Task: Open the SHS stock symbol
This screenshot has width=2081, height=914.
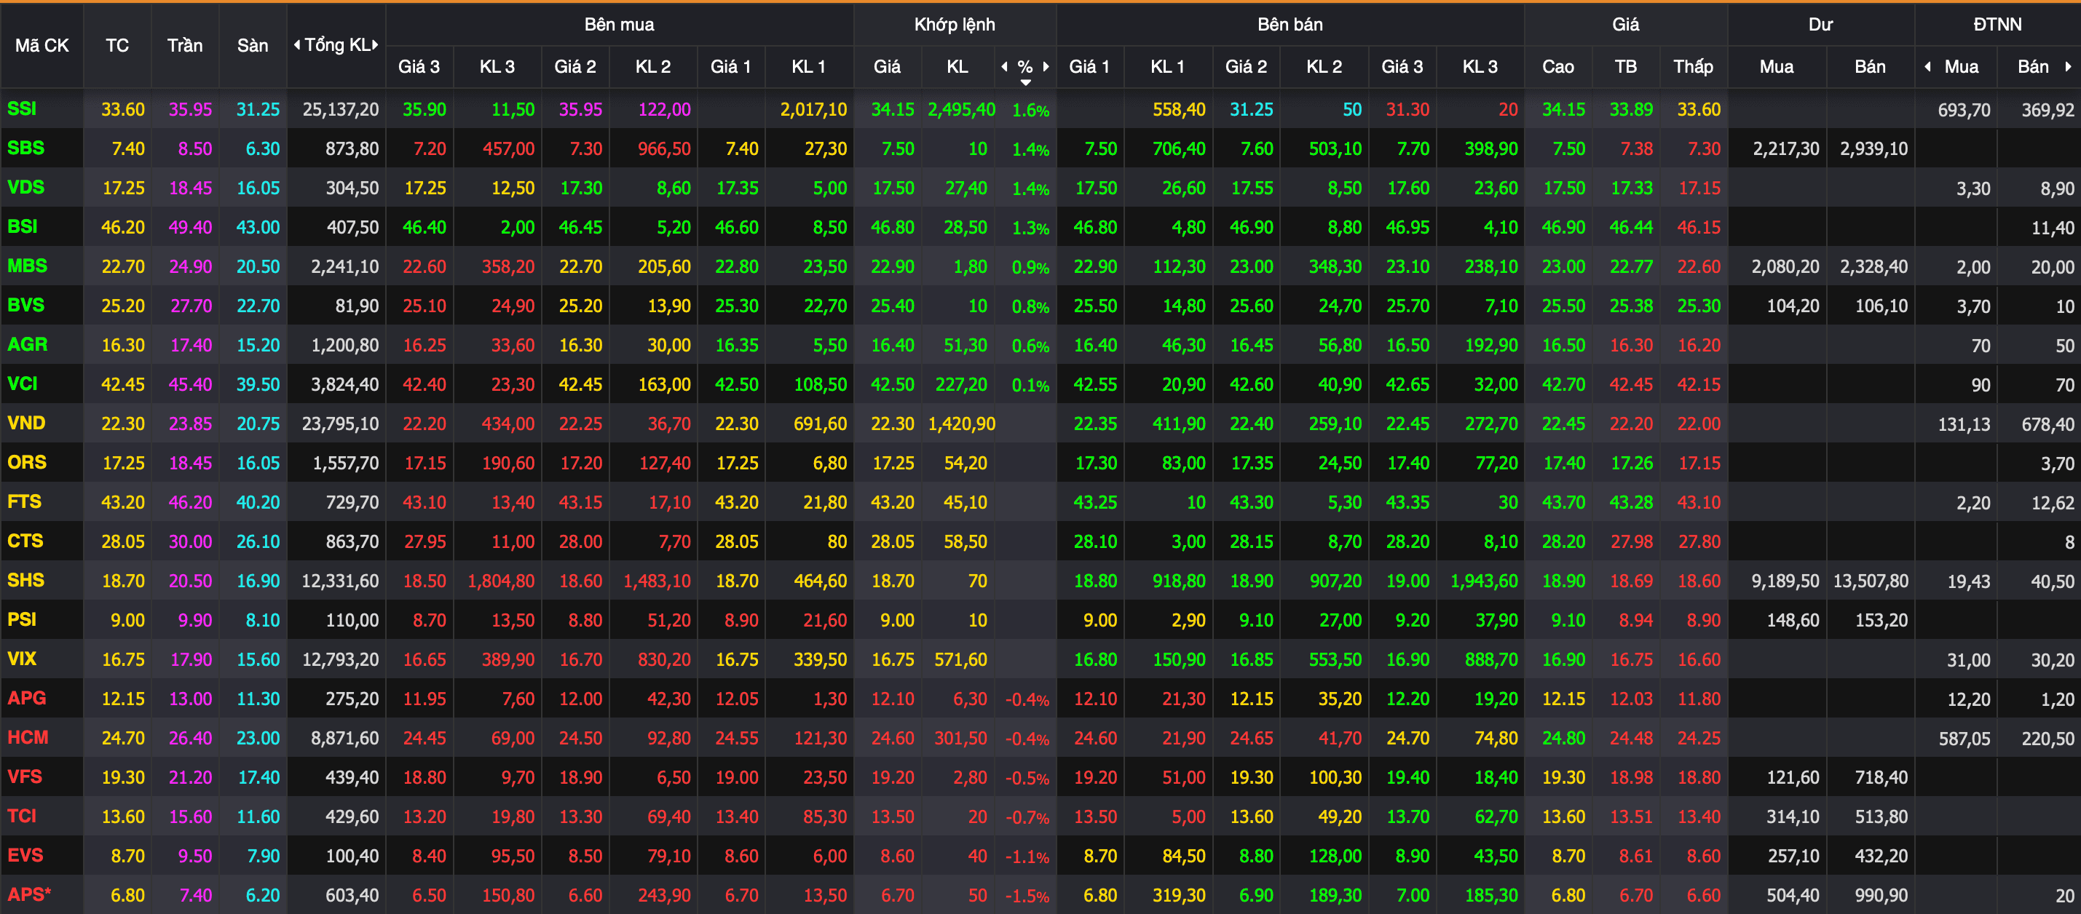Action: coord(26,580)
